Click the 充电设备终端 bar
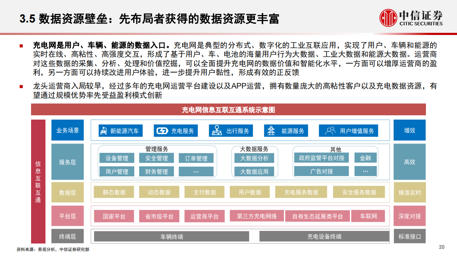 [324, 236]
